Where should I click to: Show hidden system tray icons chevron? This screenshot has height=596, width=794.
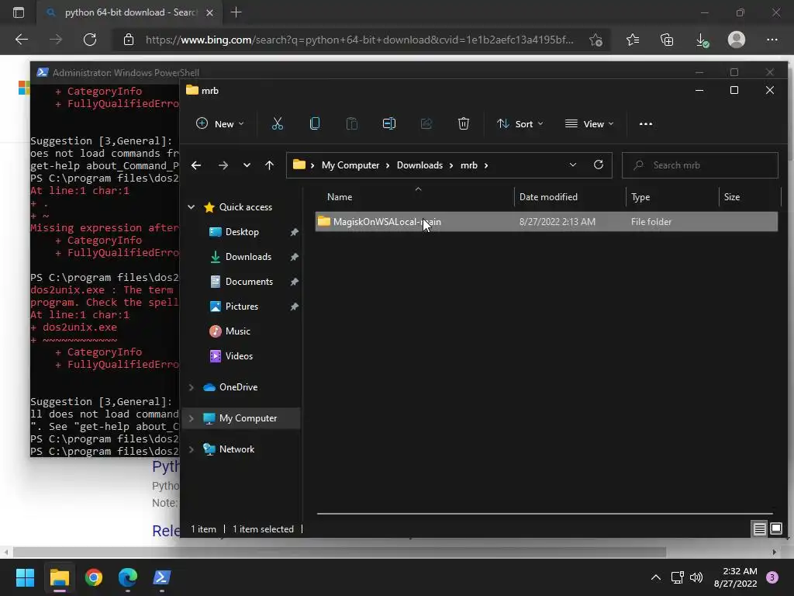point(656,577)
